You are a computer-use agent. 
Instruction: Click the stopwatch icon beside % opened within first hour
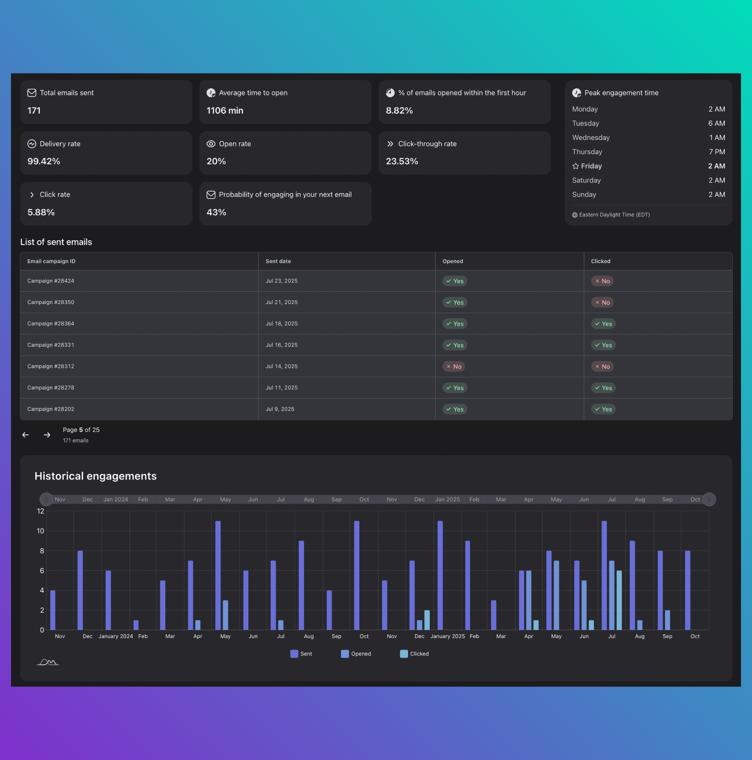click(x=390, y=93)
